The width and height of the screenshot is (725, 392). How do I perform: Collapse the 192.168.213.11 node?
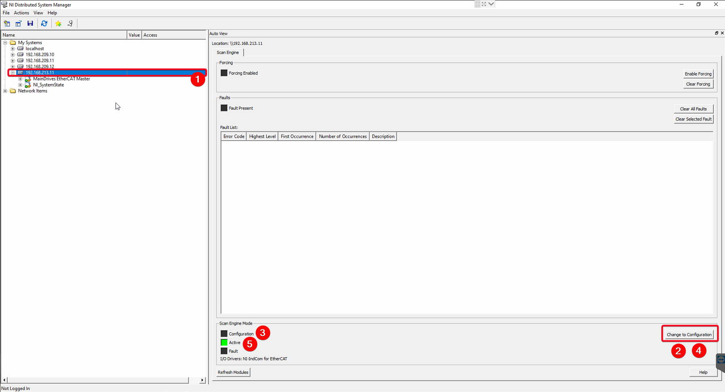13,73
